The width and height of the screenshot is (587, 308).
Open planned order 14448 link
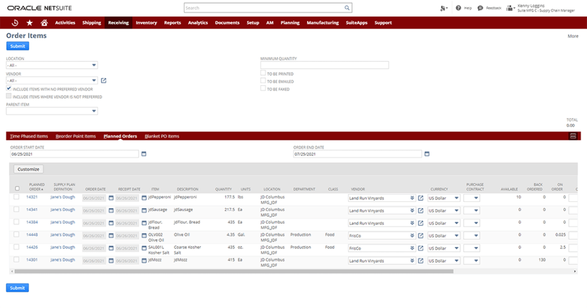pyautogui.click(x=33, y=235)
